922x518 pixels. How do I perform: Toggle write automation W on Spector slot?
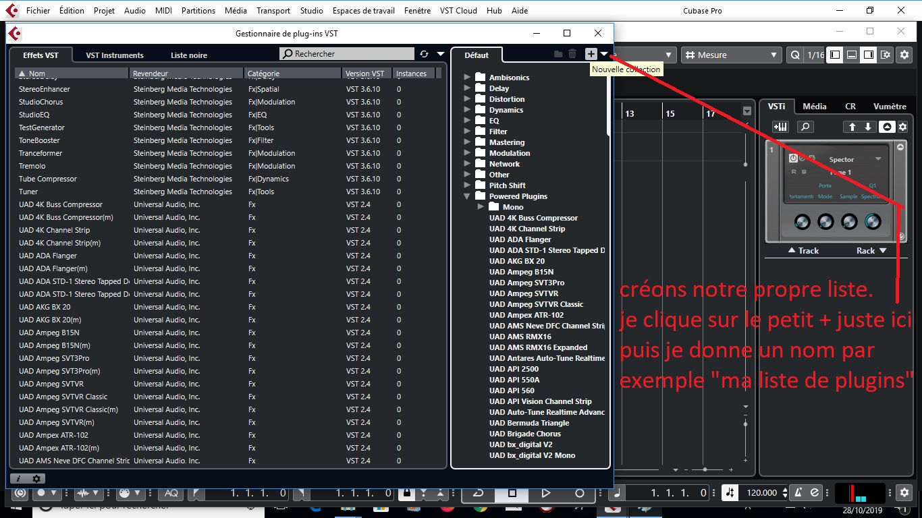click(x=804, y=171)
